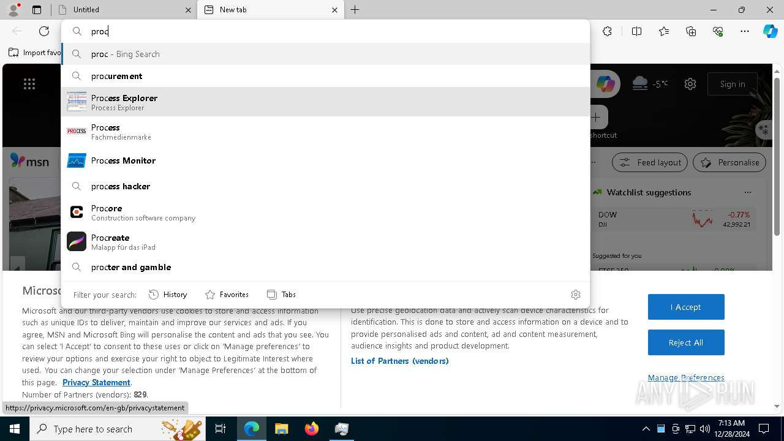The height and width of the screenshot is (441, 784).
Task: Select the Process Monitor suggestion
Action: 325,160
